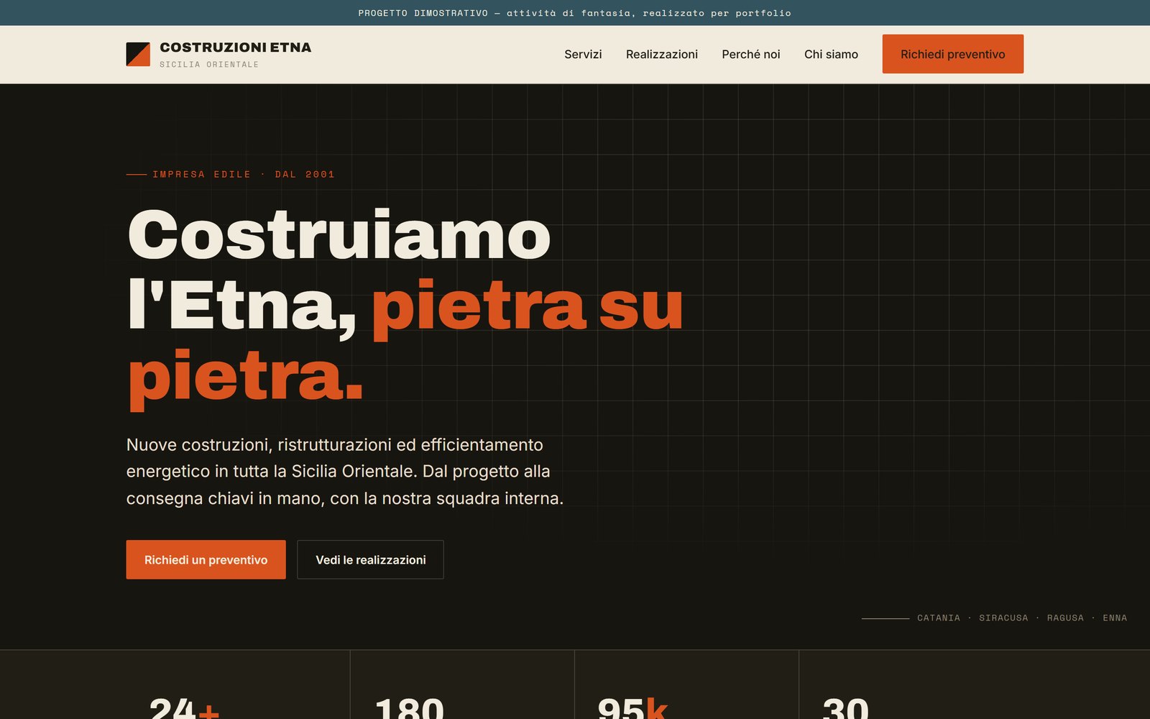Screen dimensions: 1150x719
Task: Click the Costruzioni Etna logo icon
Action: point(138,54)
